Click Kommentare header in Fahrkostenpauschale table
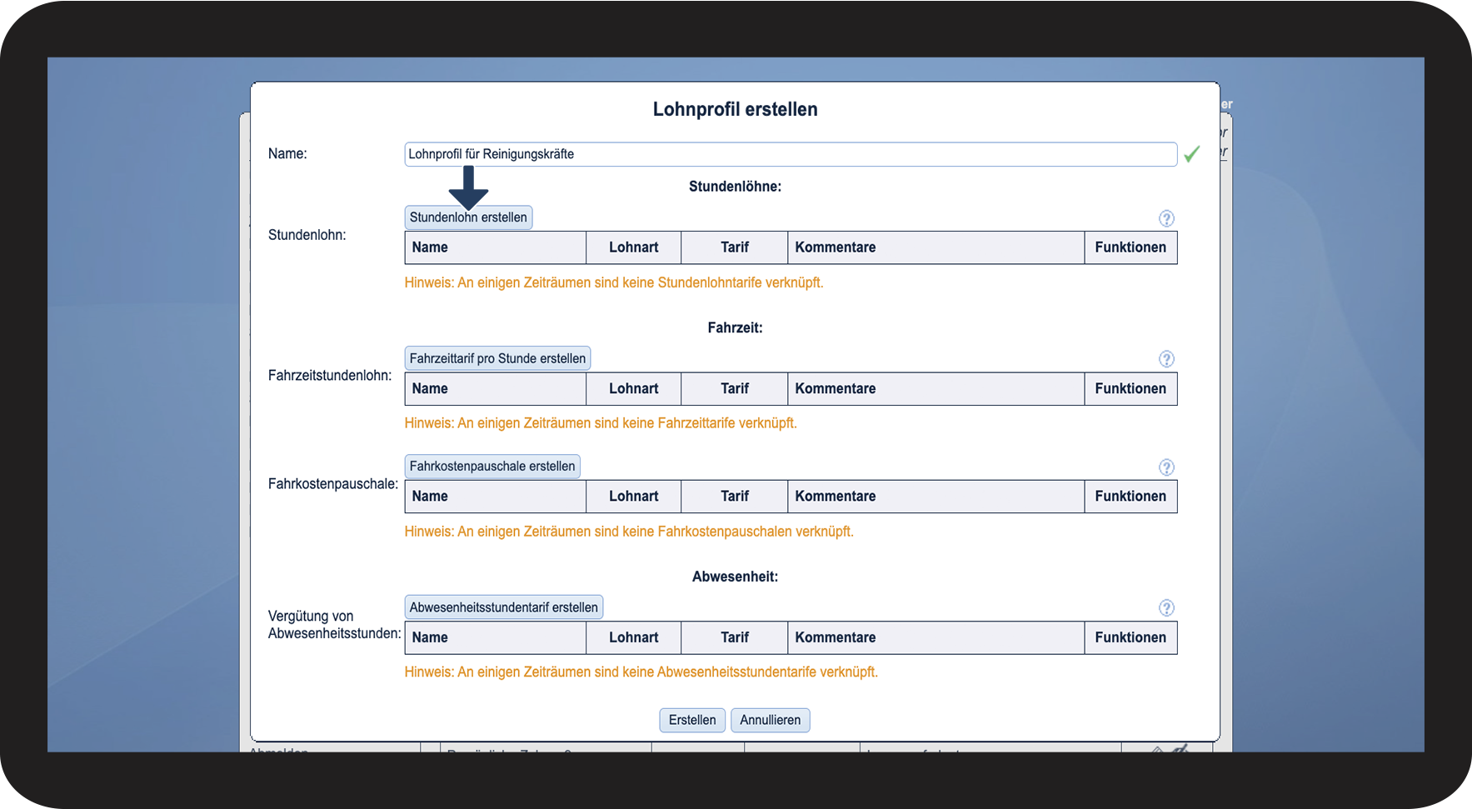This screenshot has width=1472, height=809. [936, 497]
